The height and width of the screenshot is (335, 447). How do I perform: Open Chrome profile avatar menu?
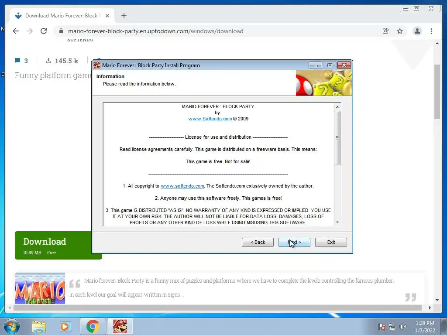click(417, 31)
